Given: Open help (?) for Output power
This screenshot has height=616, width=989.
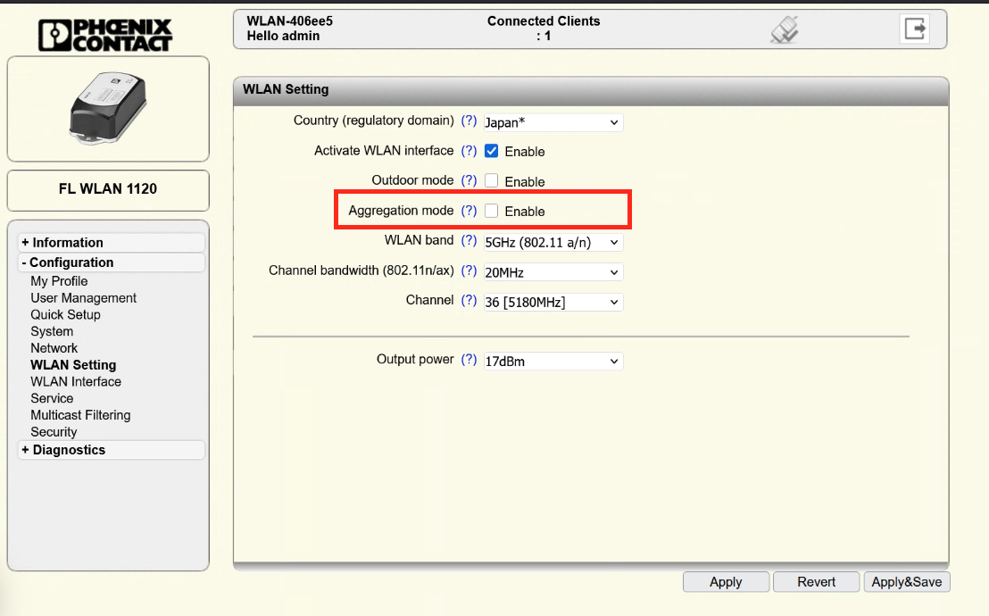Looking at the screenshot, I should 469,360.
